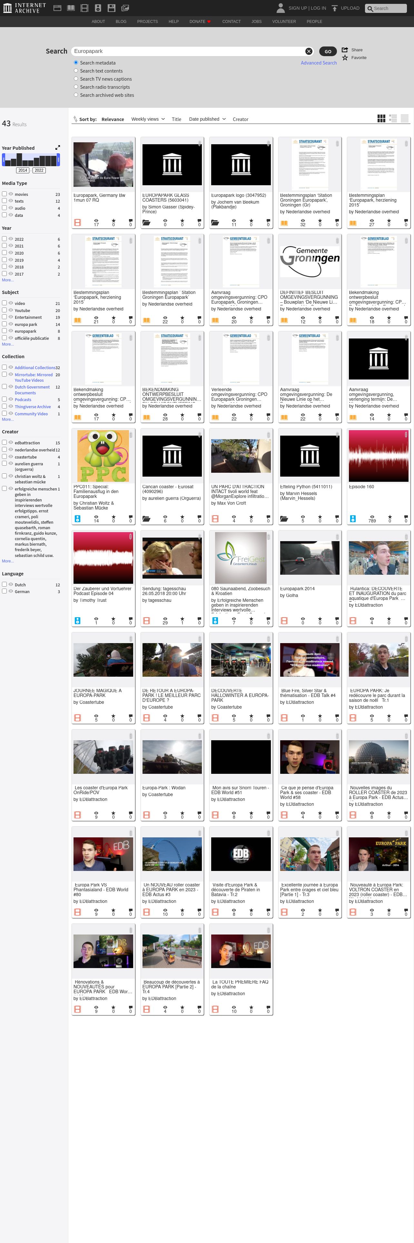Click the 2022 end year field
414x1243 pixels.
(39, 170)
